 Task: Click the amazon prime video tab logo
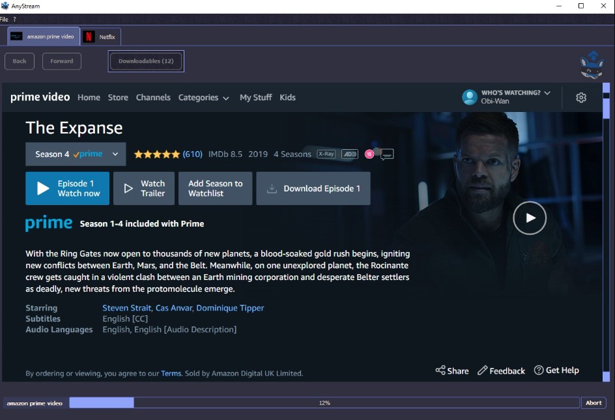[x=16, y=36]
